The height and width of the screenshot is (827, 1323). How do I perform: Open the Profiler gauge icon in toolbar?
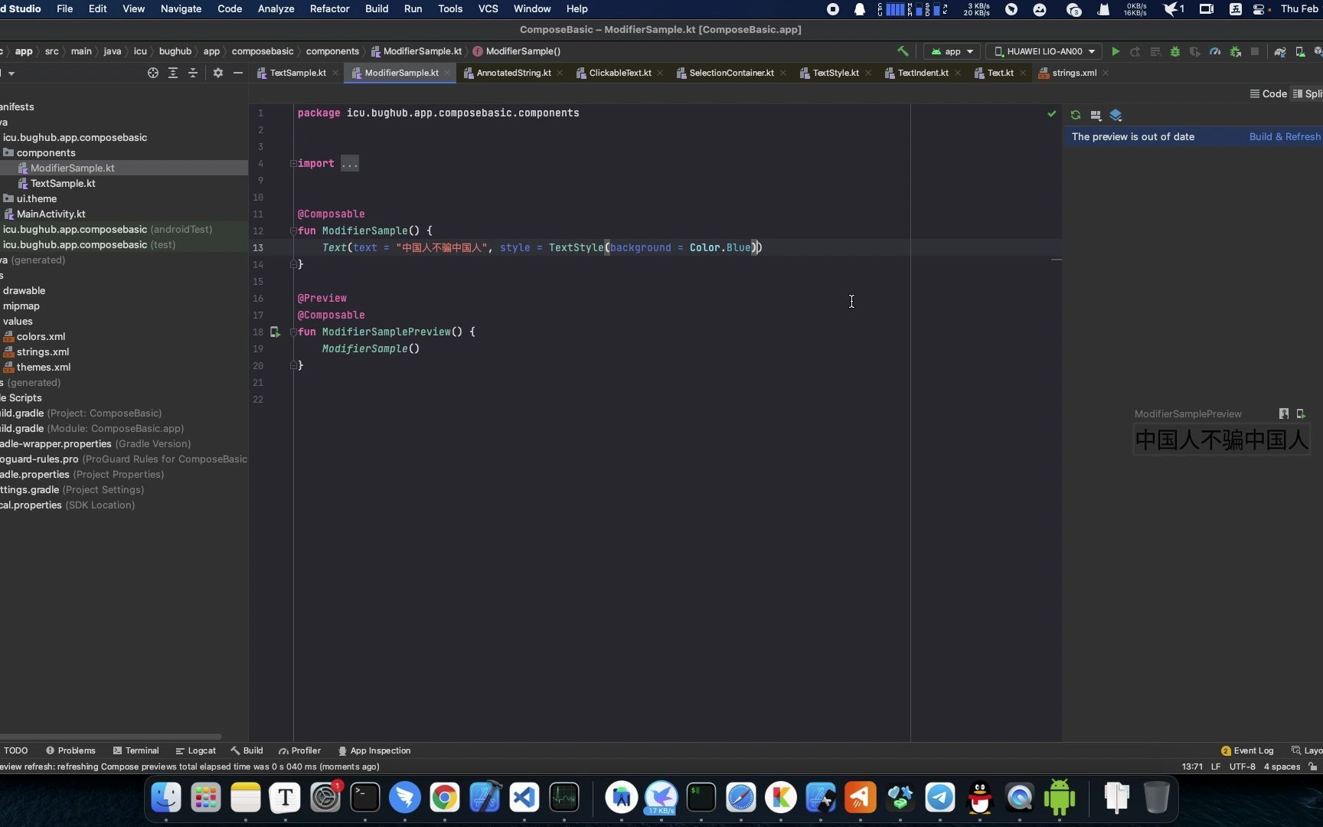click(x=1215, y=51)
